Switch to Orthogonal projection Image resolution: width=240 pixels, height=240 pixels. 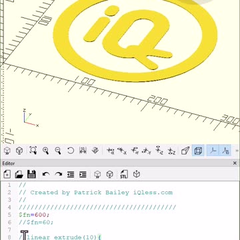[198, 151]
